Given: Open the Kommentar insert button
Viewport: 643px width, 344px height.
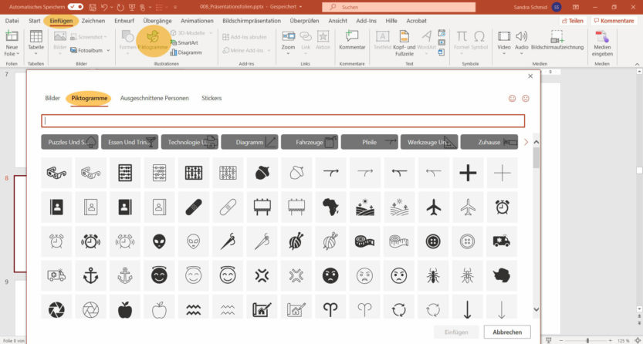Looking at the screenshot, I should pyautogui.click(x=352, y=41).
